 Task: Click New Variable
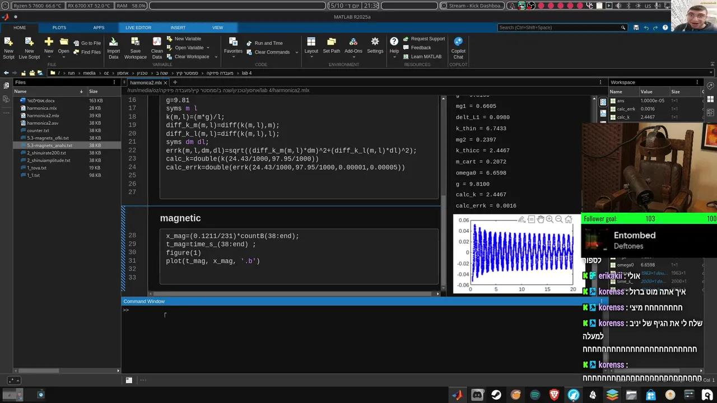click(x=184, y=39)
